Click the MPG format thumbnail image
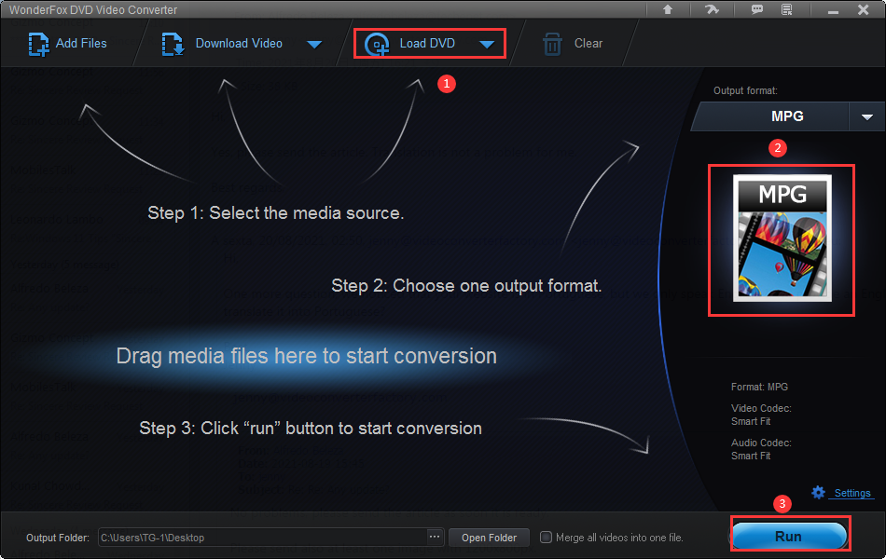The height and width of the screenshot is (559, 886). 782,238
